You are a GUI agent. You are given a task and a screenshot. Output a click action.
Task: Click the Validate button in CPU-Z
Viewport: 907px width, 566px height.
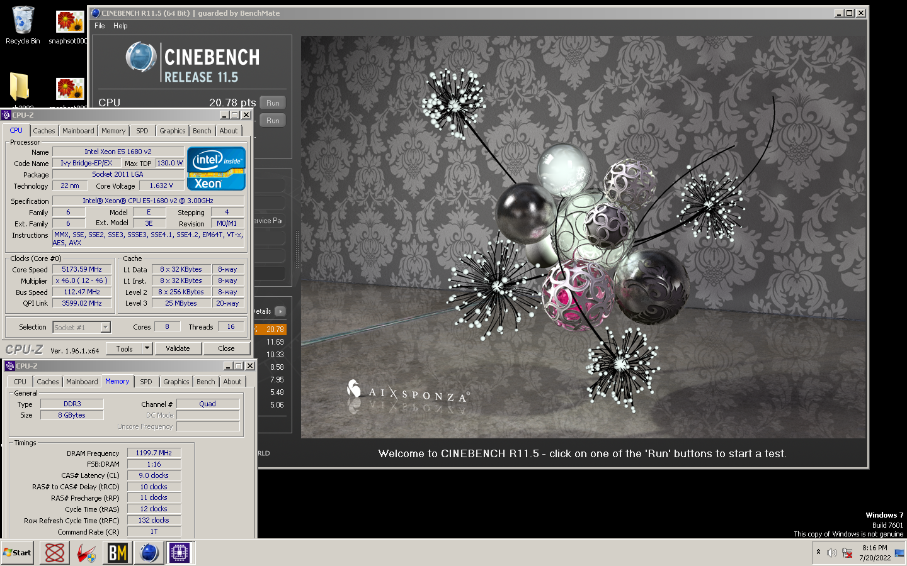pyautogui.click(x=178, y=348)
